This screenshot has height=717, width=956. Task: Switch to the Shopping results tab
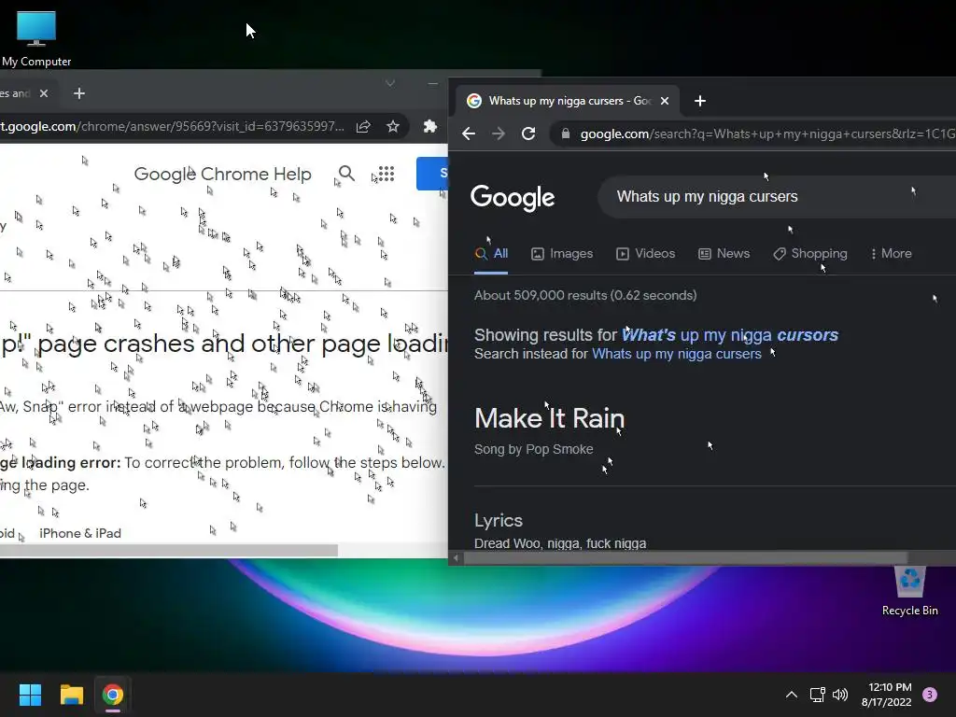pos(810,254)
